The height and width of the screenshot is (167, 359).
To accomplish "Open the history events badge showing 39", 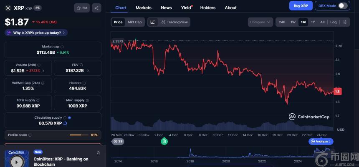I will click(118, 142).
